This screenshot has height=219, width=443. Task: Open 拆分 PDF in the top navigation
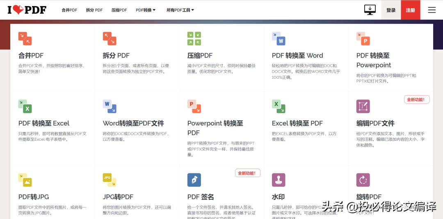[94, 10]
